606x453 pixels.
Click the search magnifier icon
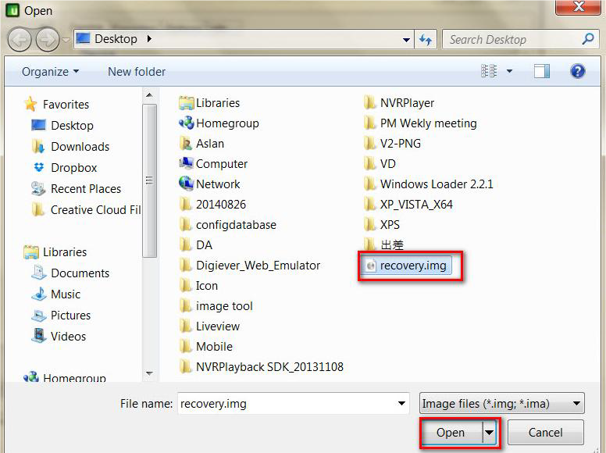coord(588,38)
